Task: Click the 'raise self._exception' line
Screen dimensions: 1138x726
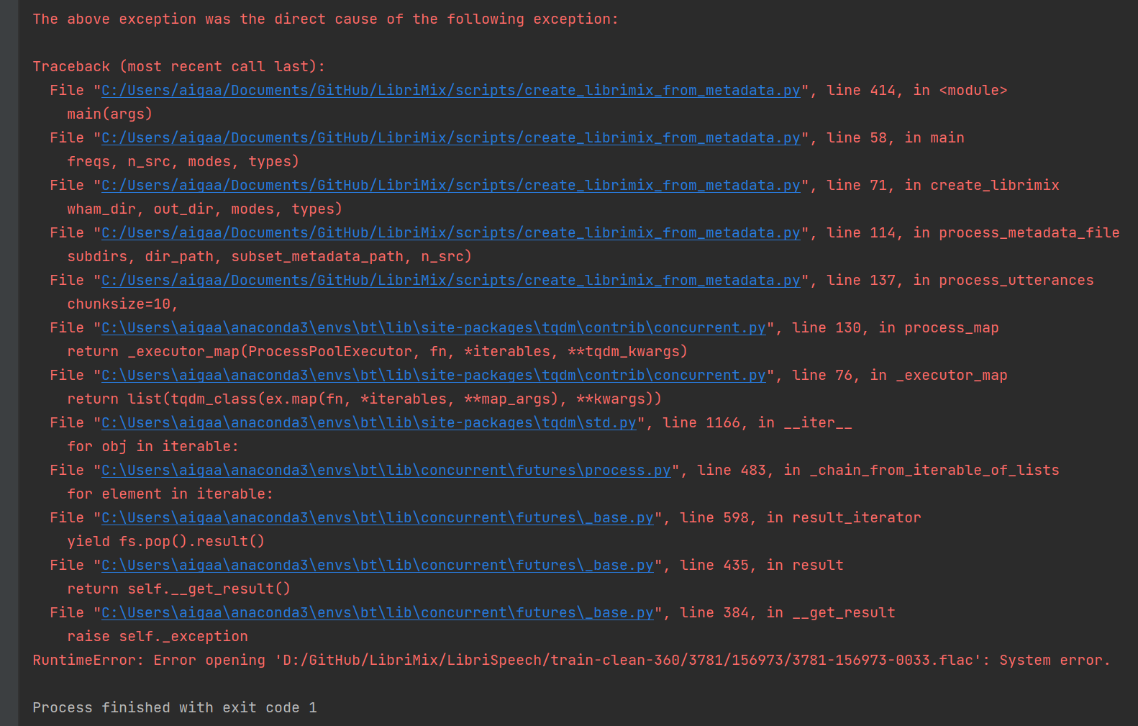Action: click(158, 636)
